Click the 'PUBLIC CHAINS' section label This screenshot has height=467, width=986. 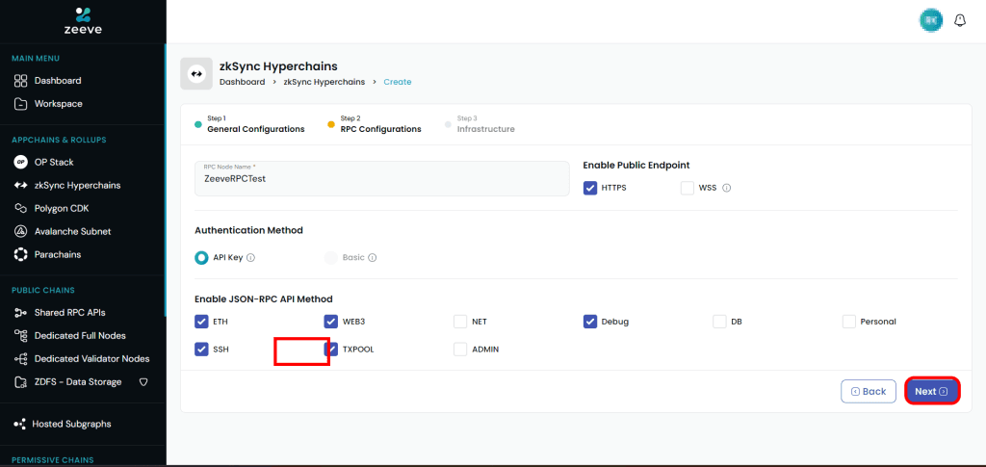pos(43,291)
